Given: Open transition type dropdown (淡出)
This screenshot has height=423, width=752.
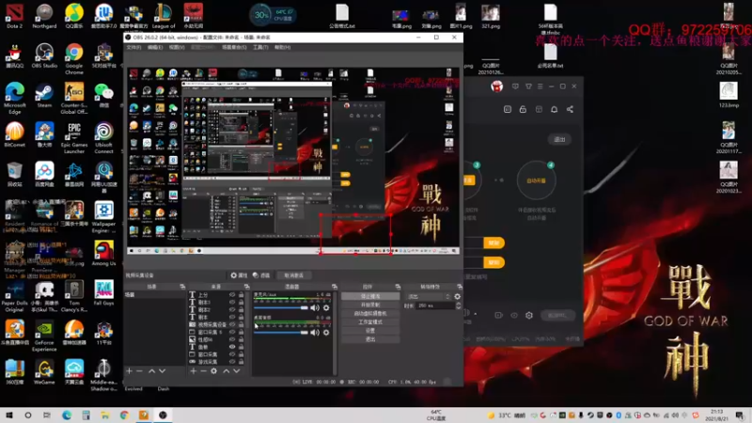Looking at the screenshot, I should point(429,297).
